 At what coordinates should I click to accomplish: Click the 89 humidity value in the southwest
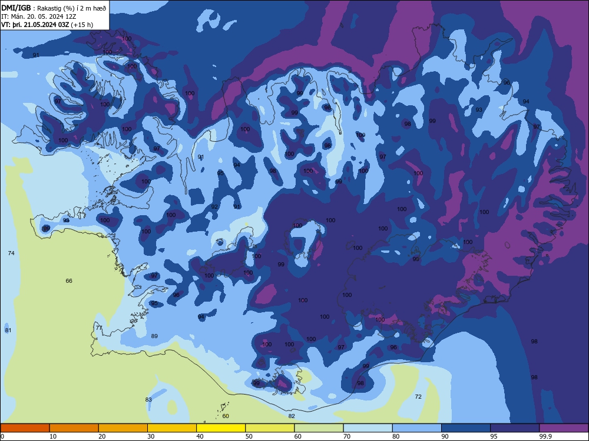(x=154, y=336)
